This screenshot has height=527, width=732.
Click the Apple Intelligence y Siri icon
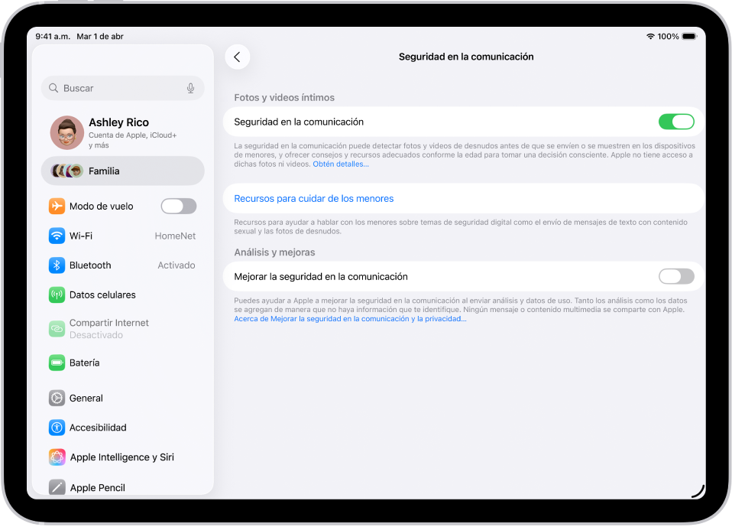[x=57, y=457]
